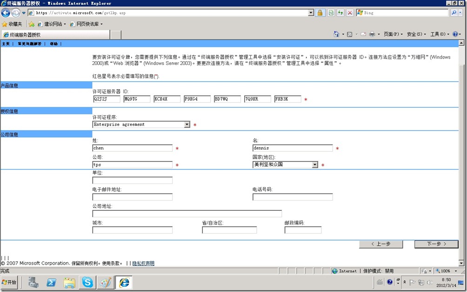Click the 主页 link in blue page header
The image size is (467, 292).
click(x=6, y=44)
